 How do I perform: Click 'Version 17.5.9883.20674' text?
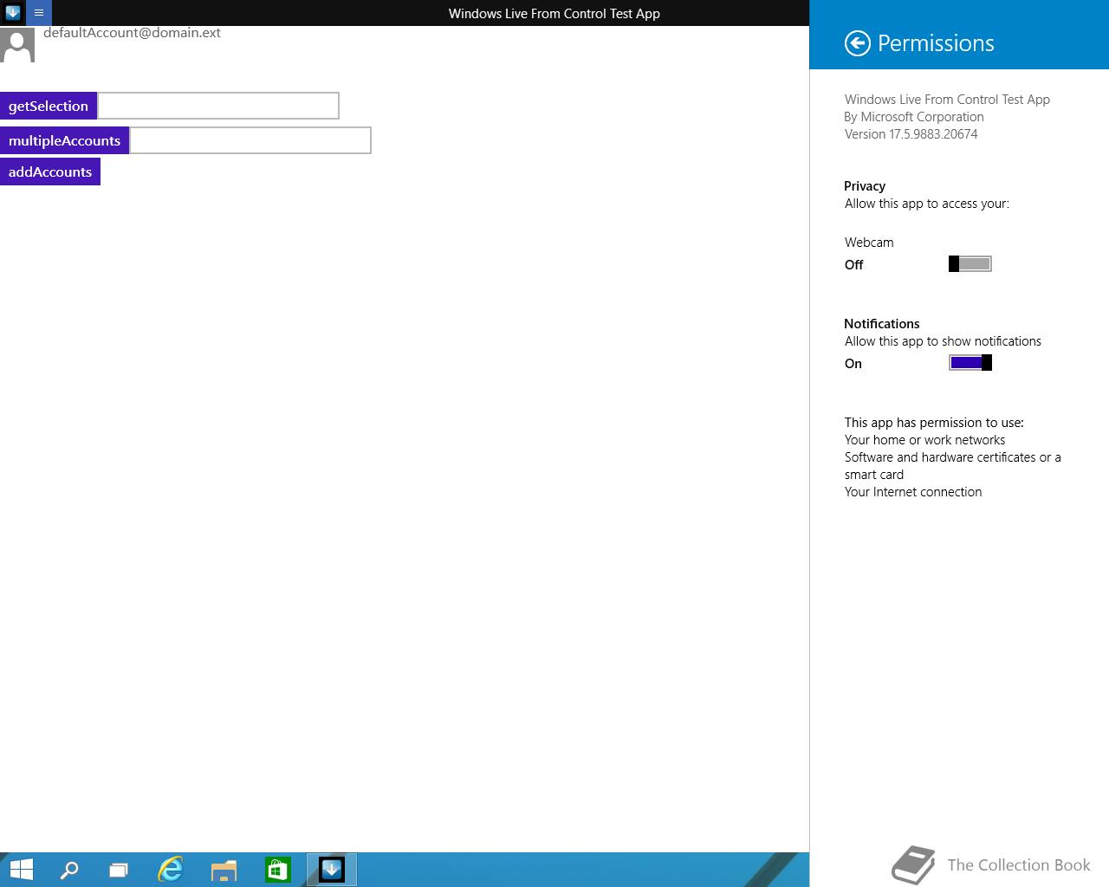coord(911,134)
